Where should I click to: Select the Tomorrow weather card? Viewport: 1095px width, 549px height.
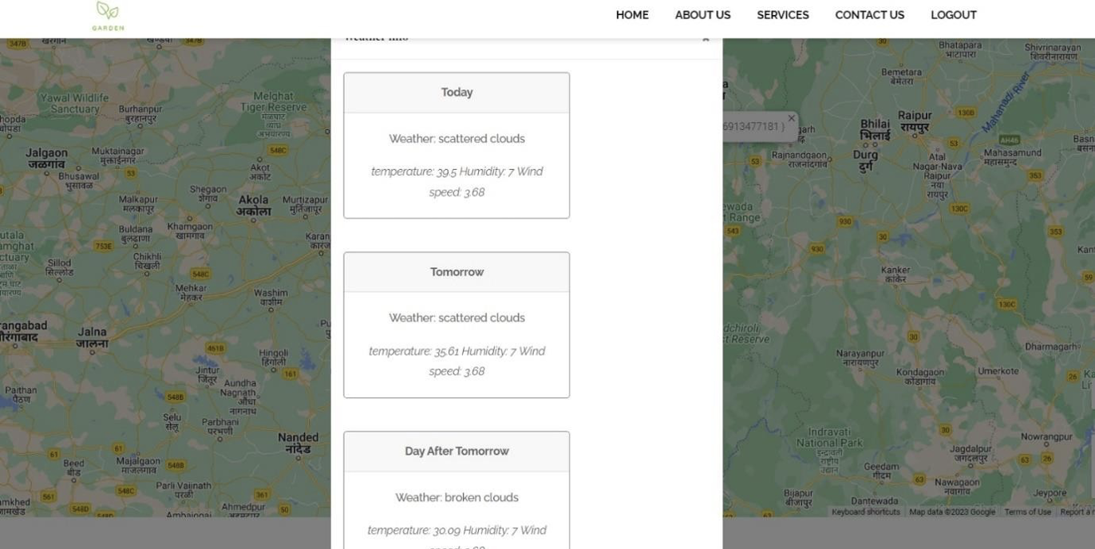pos(457,324)
